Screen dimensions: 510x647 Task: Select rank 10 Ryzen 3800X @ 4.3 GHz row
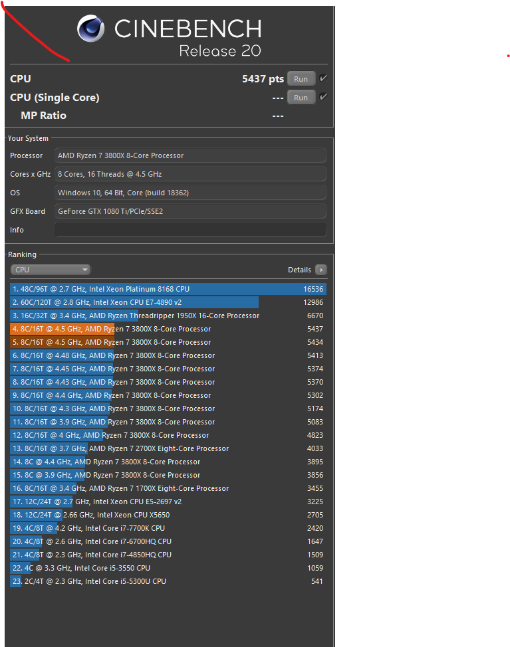click(x=168, y=409)
